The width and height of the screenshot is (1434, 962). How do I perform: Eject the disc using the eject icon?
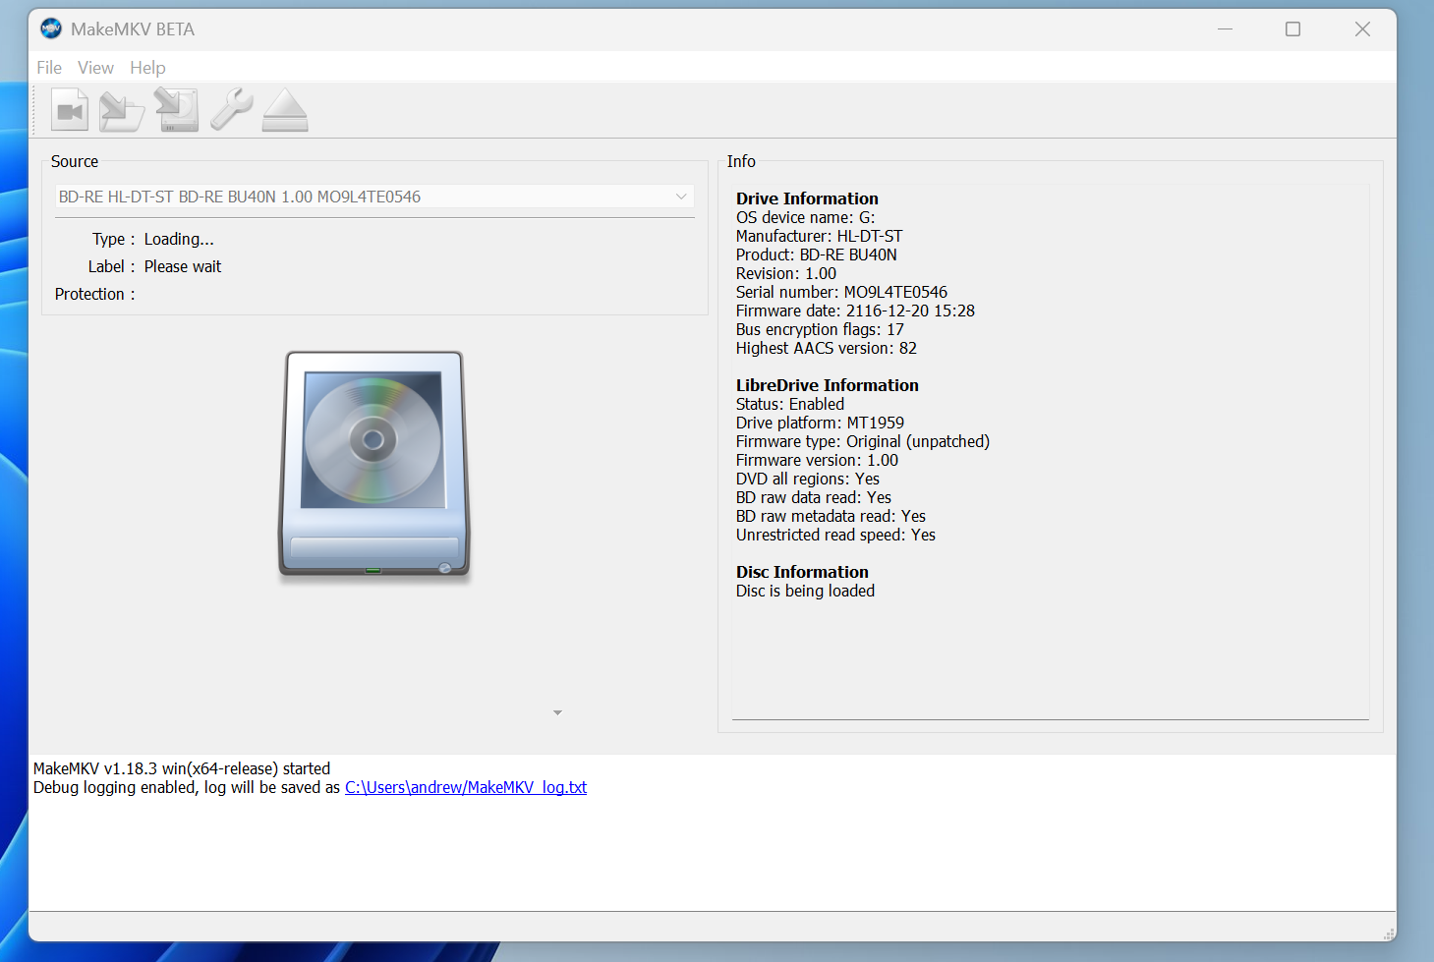click(x=285, y=110)
